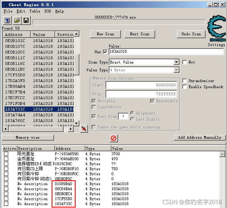Click address table scroll up arrow
The image size is (227, 208).
pos(222,154)
